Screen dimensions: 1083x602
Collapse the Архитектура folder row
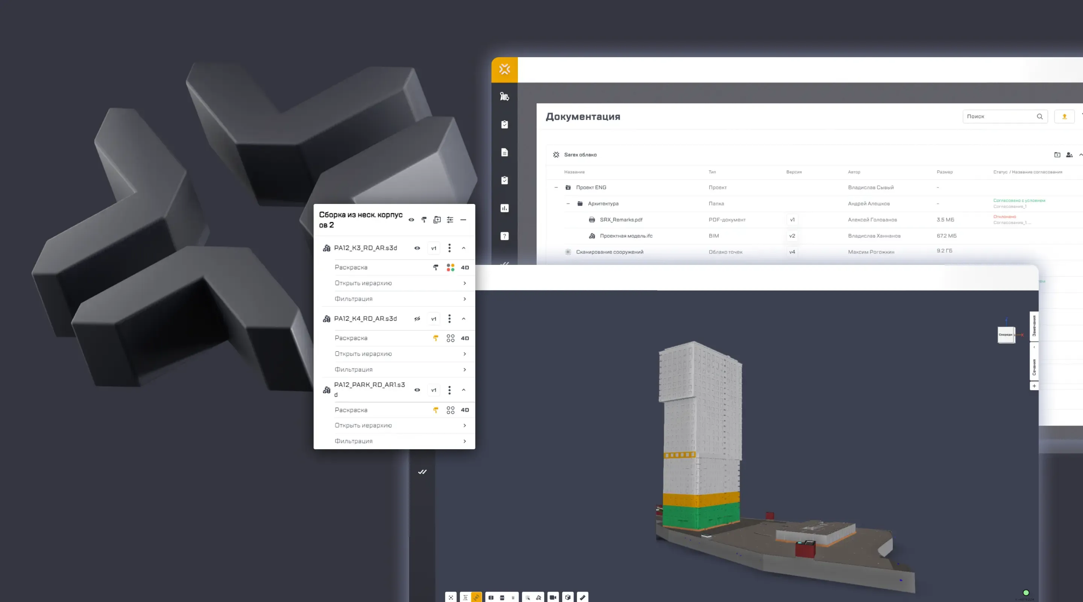[x=568, y=204]
